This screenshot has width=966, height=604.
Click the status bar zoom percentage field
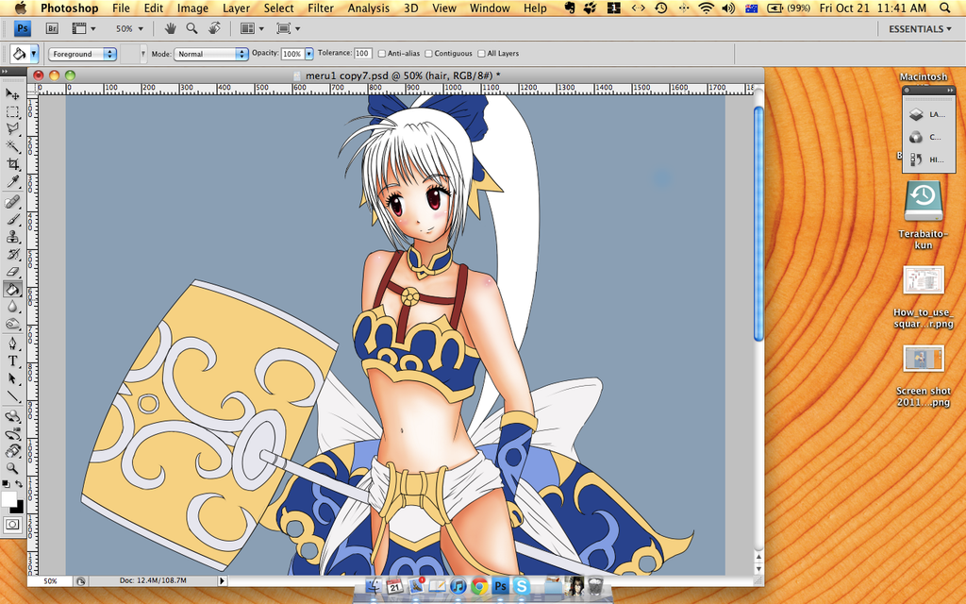(51, 580)
